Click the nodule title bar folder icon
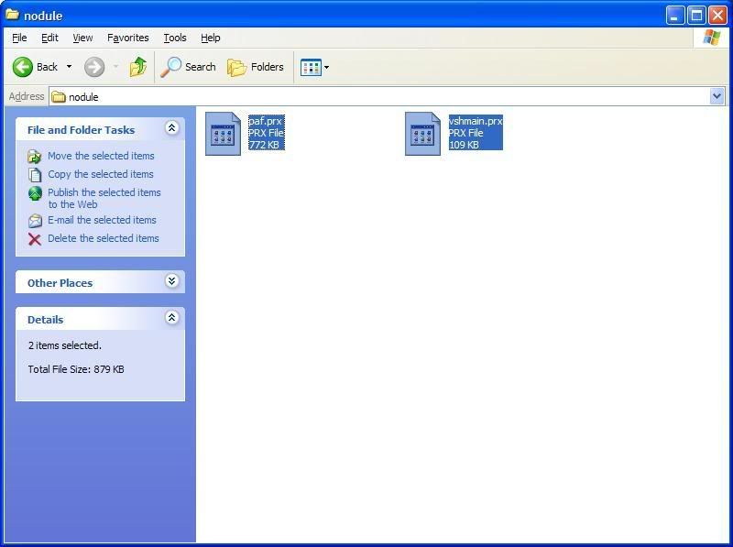This screenshot has height=547, width=733. tap(12, 15)
